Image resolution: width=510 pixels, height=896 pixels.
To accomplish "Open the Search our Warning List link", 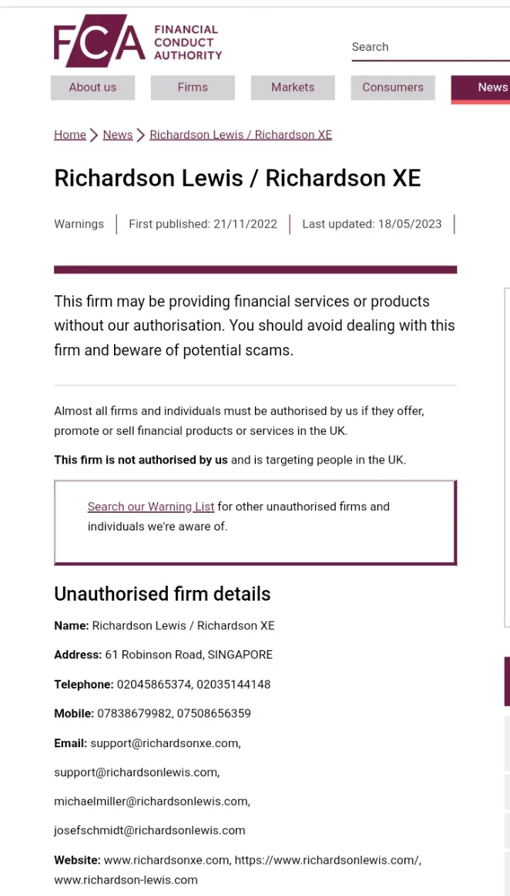I will click(x=151, y=507).
